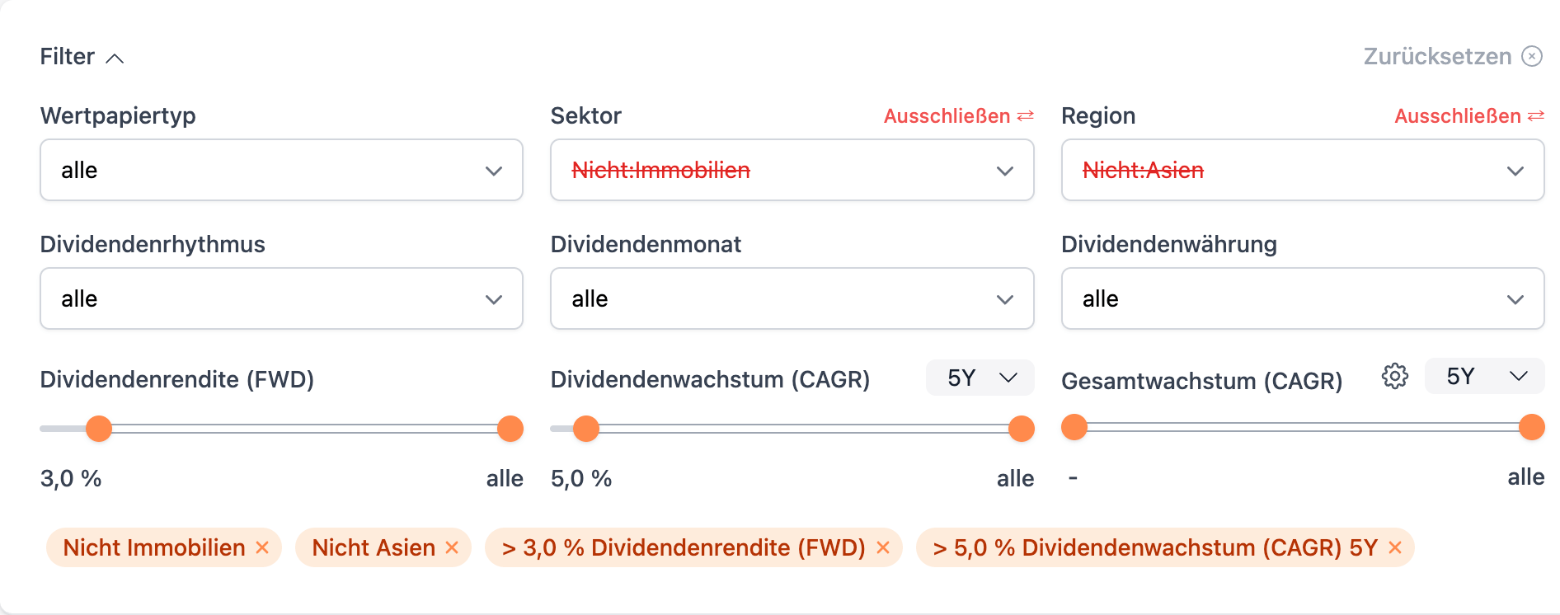Remove the 'Nicht Immobilien' filter chip

tap(263, 547)
